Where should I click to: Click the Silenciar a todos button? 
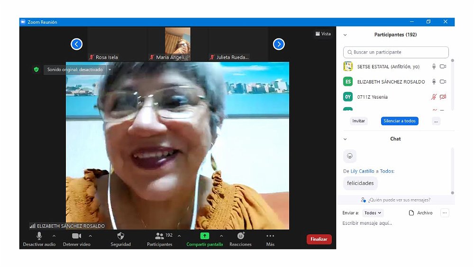point(400,121)
